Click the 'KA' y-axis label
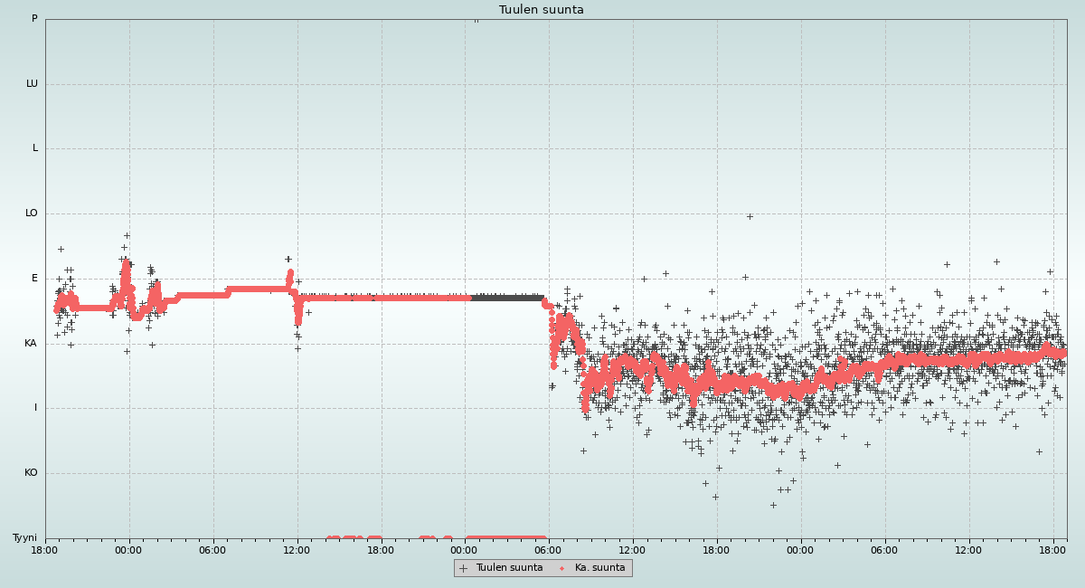1085x588 pixels. click(31, 344)
